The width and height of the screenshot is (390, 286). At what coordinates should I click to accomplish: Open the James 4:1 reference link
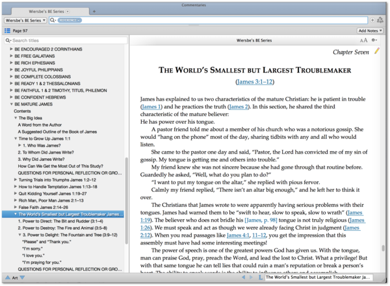coord(238,235)
